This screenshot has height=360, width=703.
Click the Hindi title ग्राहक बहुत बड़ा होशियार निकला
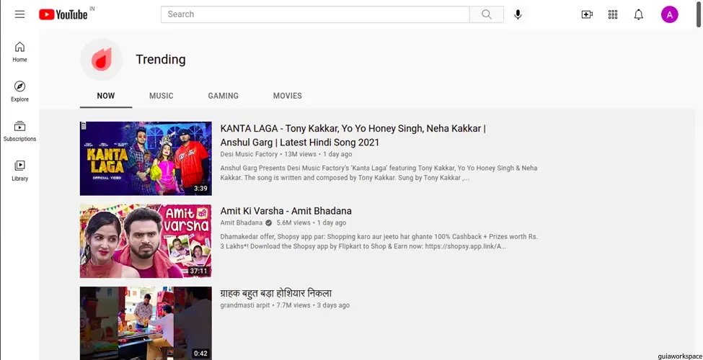[275, 293]
